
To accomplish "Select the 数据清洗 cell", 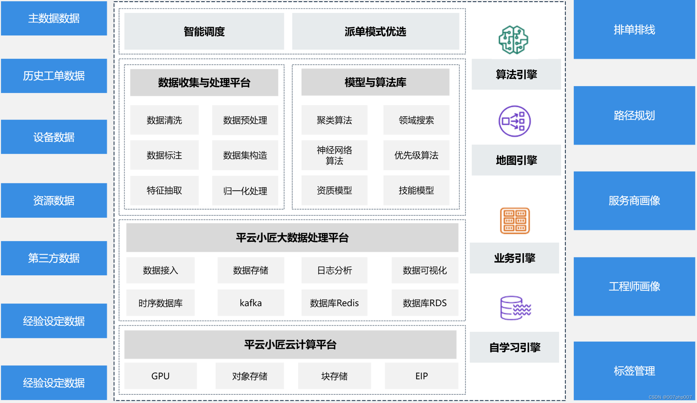I will [x=164, y=120].
